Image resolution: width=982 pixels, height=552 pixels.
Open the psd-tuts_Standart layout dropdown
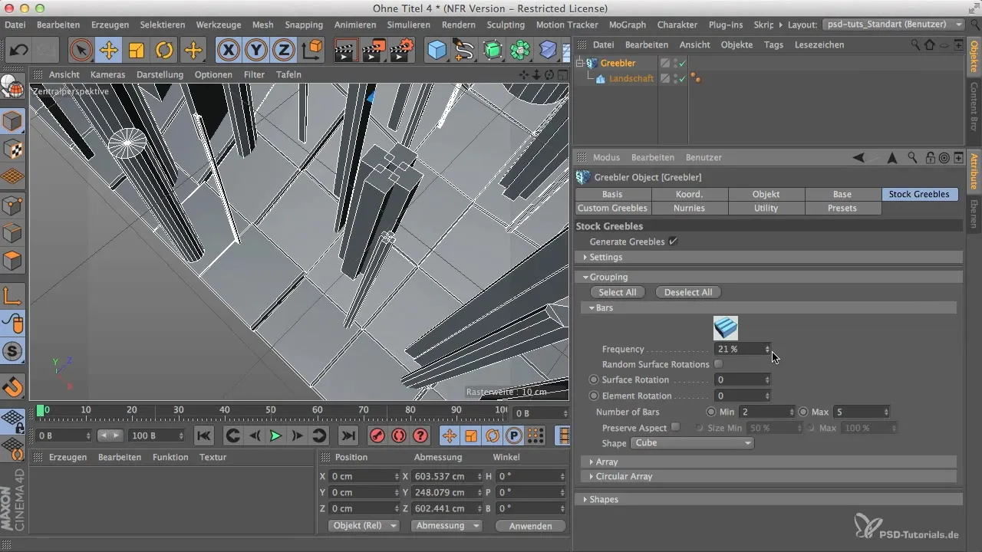pos(893,25)
